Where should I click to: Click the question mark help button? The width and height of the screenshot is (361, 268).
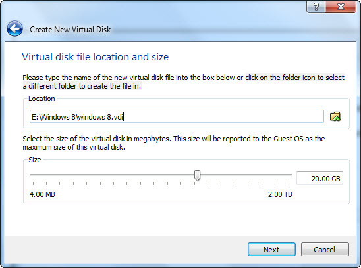316,7
